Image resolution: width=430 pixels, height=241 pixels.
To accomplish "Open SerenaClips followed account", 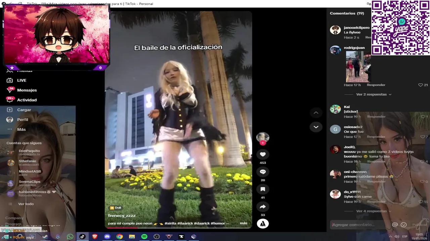I will click(x=30, y=183).
